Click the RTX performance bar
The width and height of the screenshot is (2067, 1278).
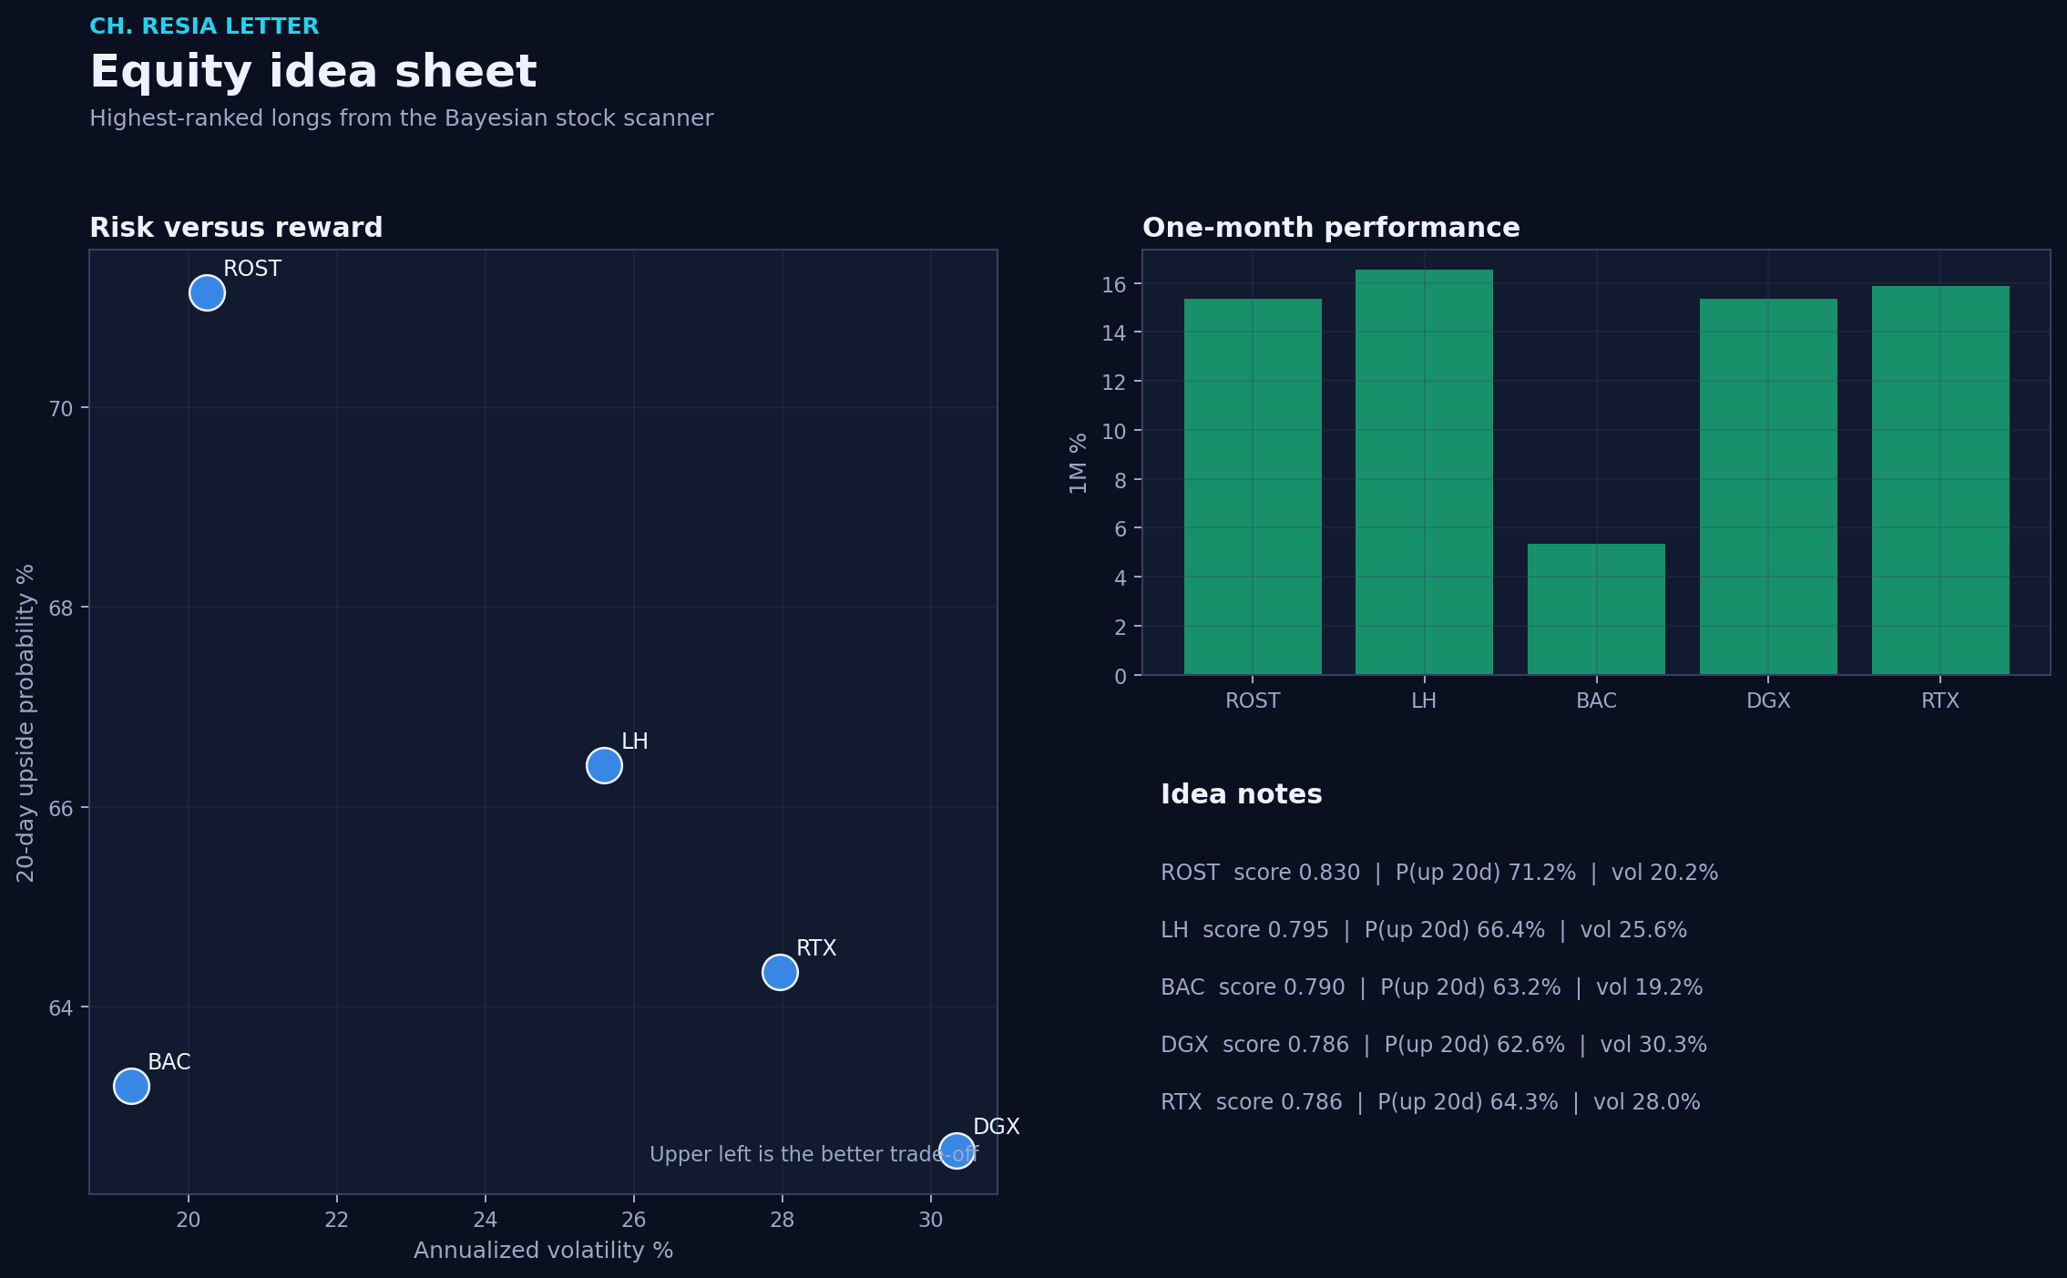pos(1940,480)
